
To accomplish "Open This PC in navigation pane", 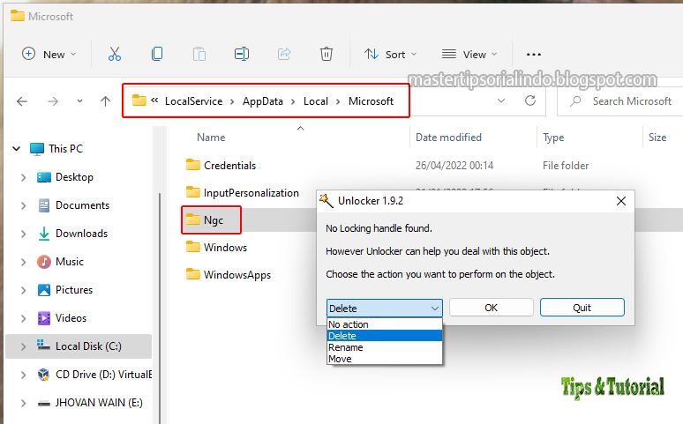I will point(56,148).
